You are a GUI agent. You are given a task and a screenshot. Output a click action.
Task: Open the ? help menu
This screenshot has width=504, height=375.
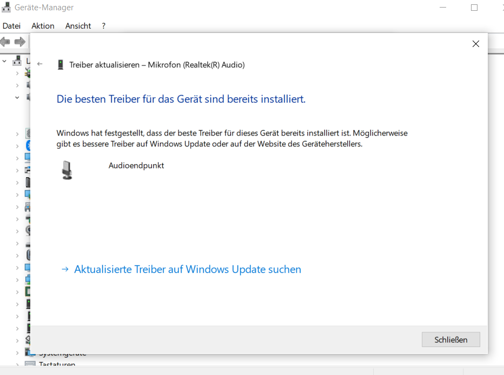pos(103,26)
